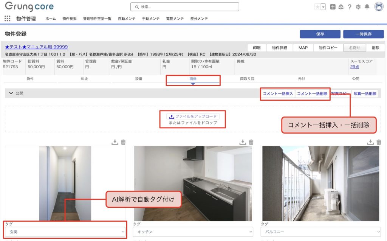
Task: Collapse the 公開 section chevron
Action: pyautogui.click(x=11, y=93)
